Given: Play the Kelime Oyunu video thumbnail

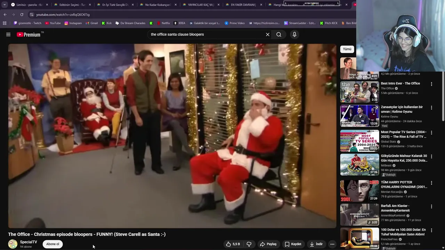Looking at the screenshot, I should click(x=359, y=116).
